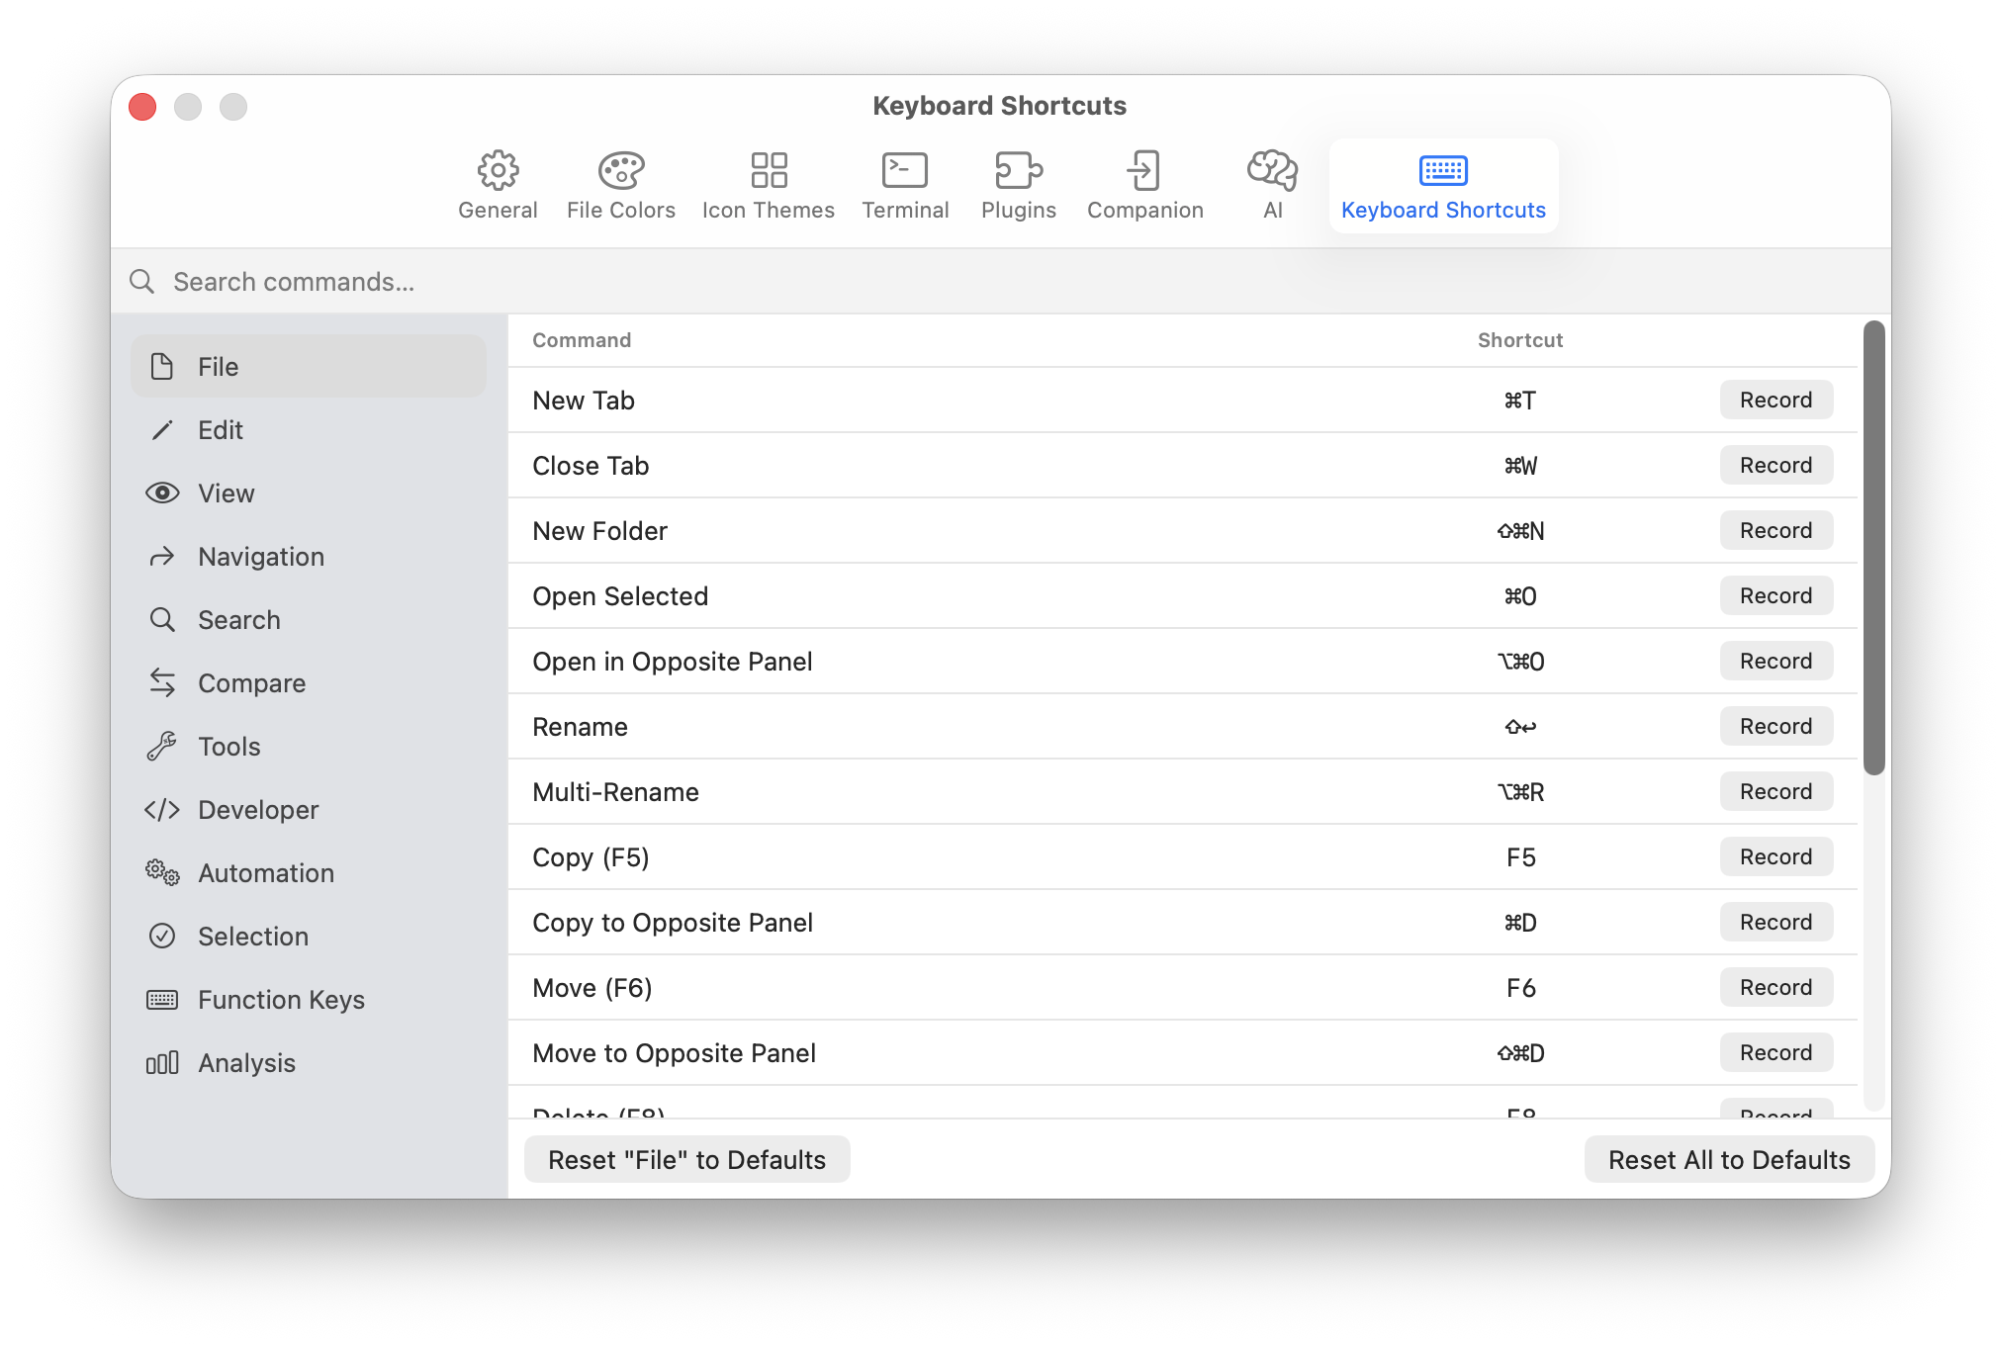Open the General settings panel

tap(498, 183)
